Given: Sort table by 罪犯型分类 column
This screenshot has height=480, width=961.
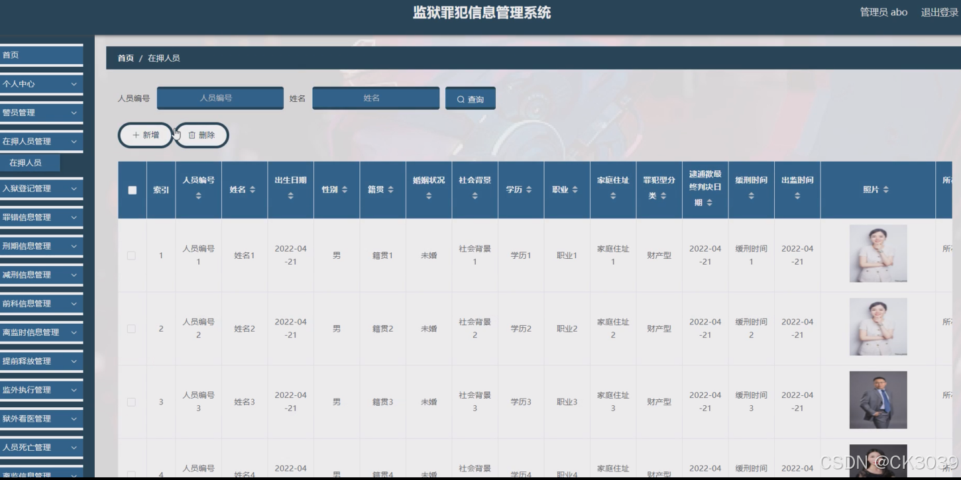Looking at the screenshot, I should tap(663, 196).
